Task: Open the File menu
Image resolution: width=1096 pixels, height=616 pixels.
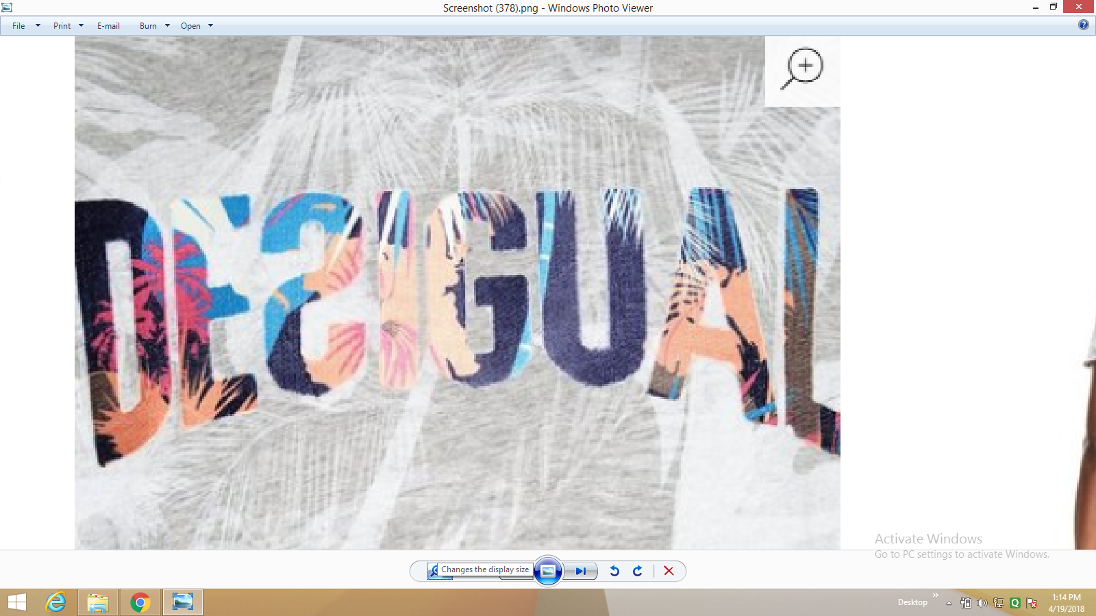Action: pyautogui.click(x=18, y=26)
